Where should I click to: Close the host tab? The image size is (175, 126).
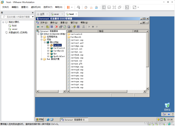(x=76, y=14)
